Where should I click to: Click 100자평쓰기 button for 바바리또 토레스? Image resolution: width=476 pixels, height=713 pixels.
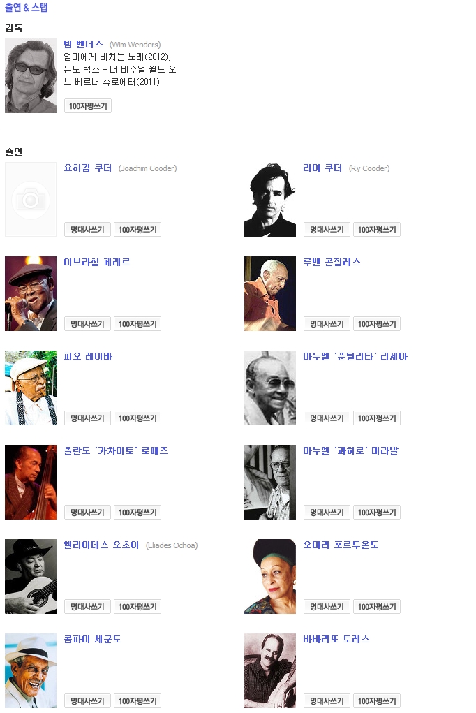377,700
